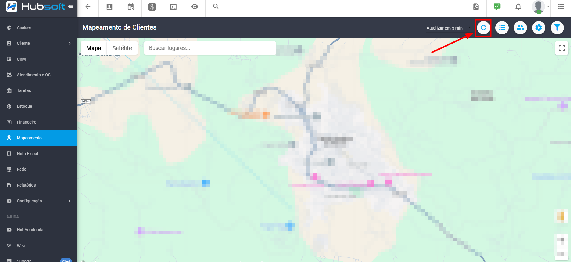This screenshot has height=262, width=571.
Task: Open CRM in the sidebar
Action: click(x=39, y=59)
